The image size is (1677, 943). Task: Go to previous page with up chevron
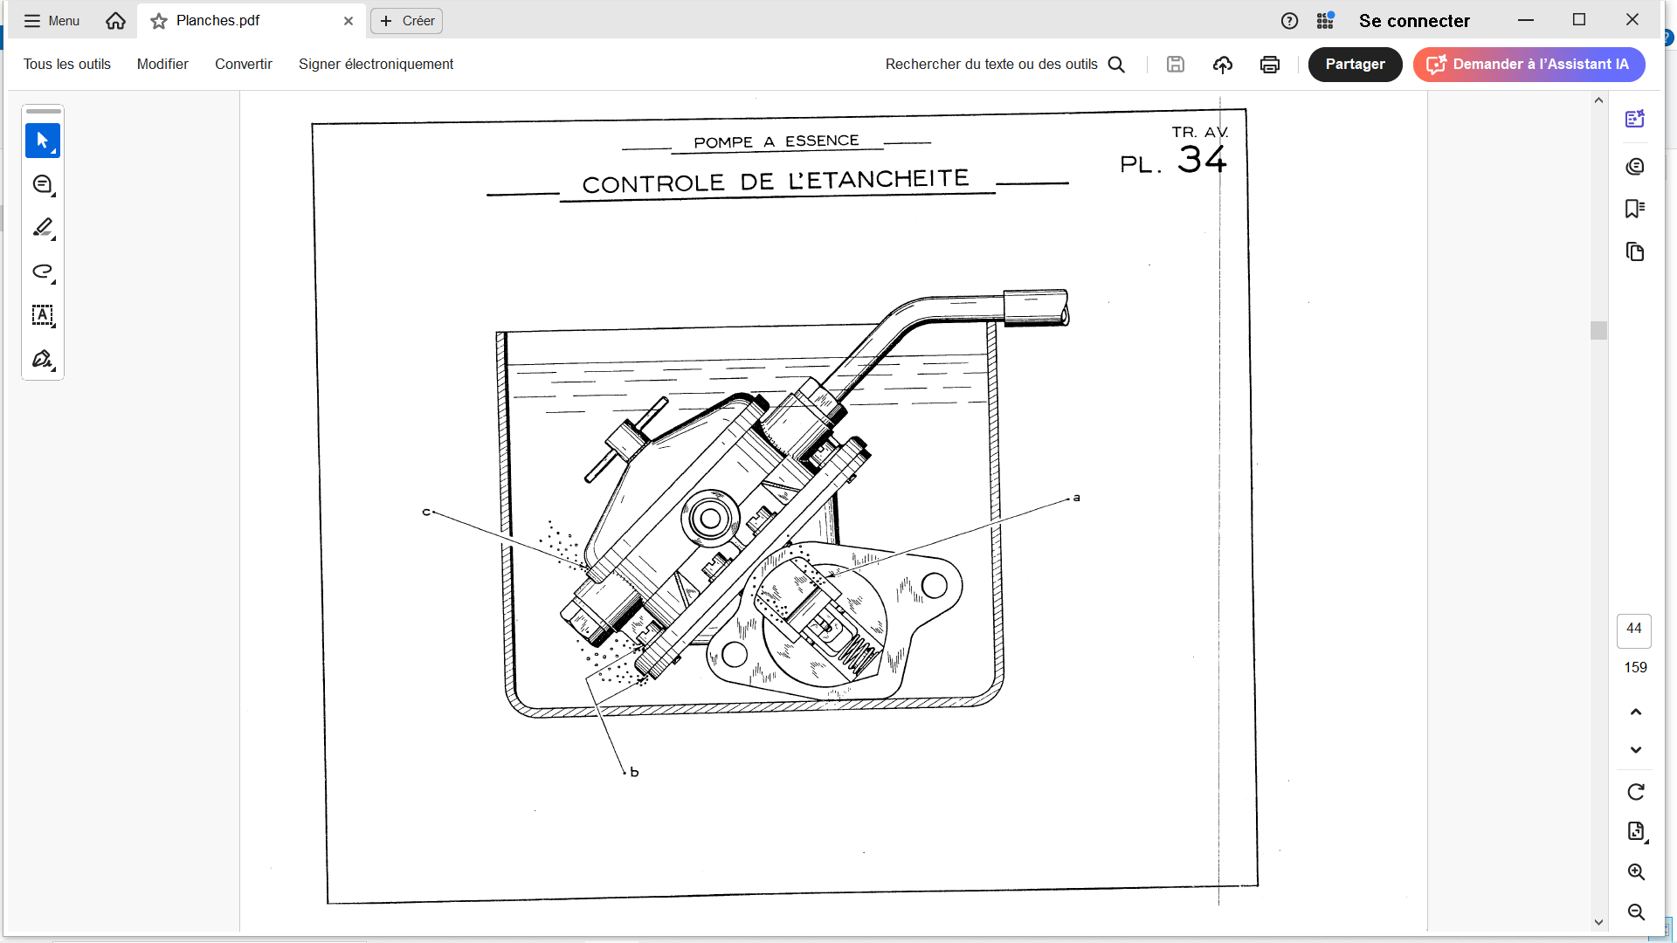(x=1635, y=712)
